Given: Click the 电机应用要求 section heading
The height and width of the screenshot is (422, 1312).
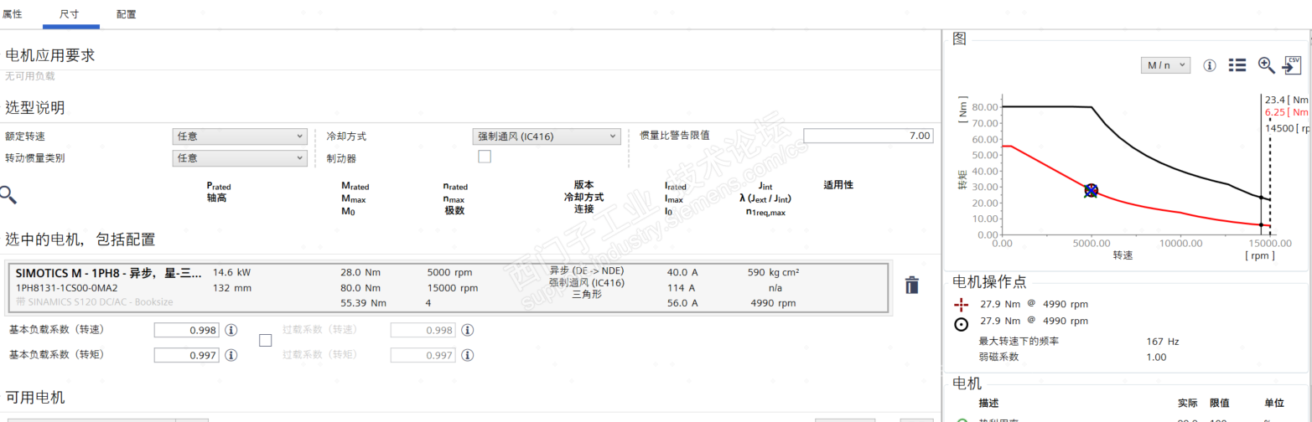Looking at the screenshot, I should point(50,55).
